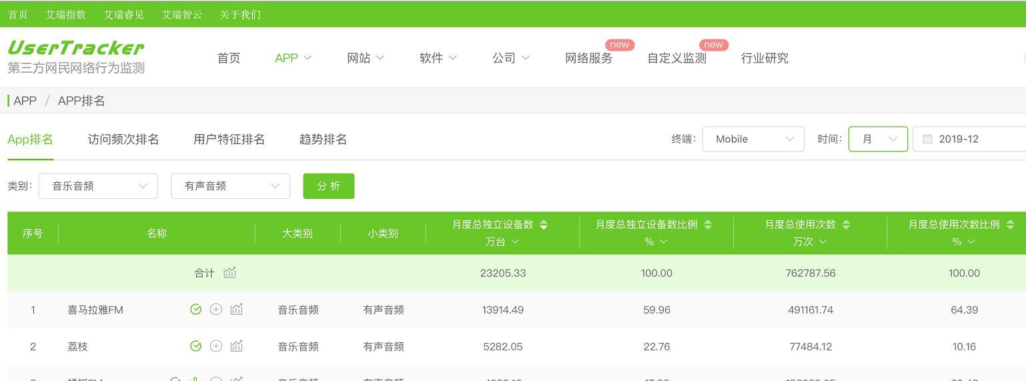Open the 音乐音频 category dropdown
This screenshot has width=1026, height=381.
click(98, 186)
